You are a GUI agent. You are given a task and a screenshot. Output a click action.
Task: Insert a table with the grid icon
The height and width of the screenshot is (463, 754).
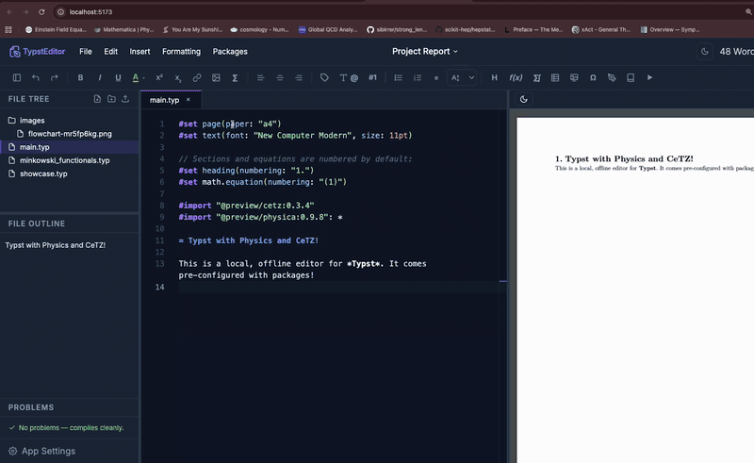point(555,77)
